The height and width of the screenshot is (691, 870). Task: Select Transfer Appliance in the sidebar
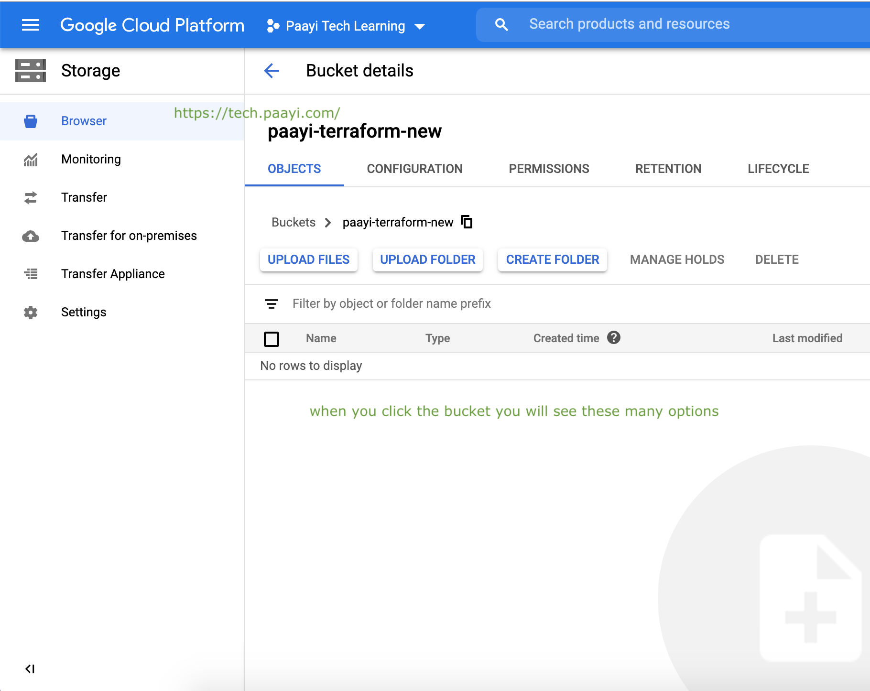122,274
